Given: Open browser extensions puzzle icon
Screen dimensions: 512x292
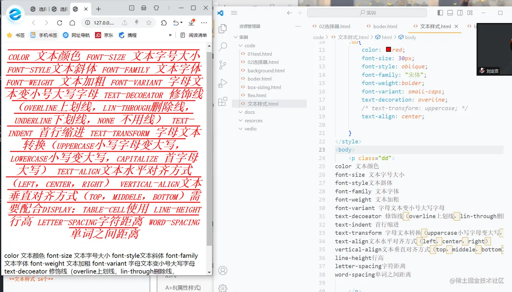Looking at the screenshot, I should click(x=164, y=23).
